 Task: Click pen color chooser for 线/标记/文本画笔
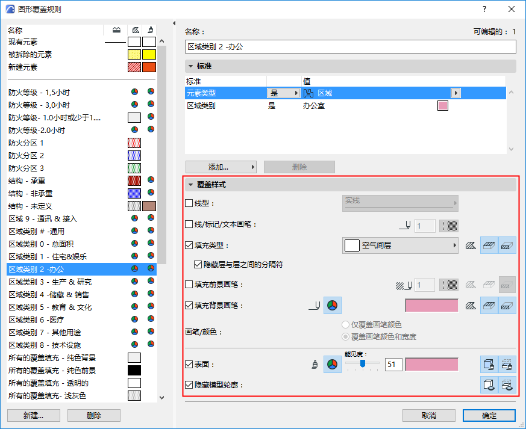(x=449, y=226)
